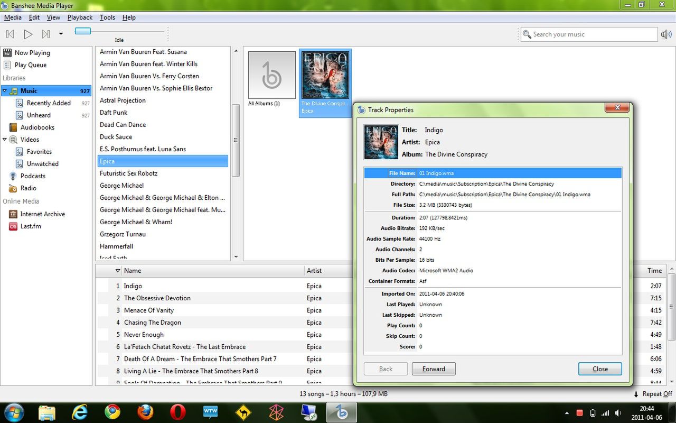This screenshot has width=676, height=423.
Task: Select the File Name row in properties
Action: coord(493,173)
